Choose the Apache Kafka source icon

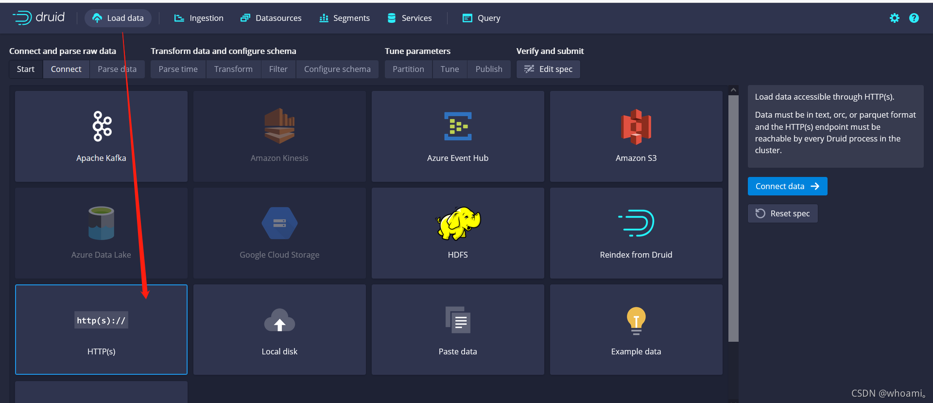102,126
